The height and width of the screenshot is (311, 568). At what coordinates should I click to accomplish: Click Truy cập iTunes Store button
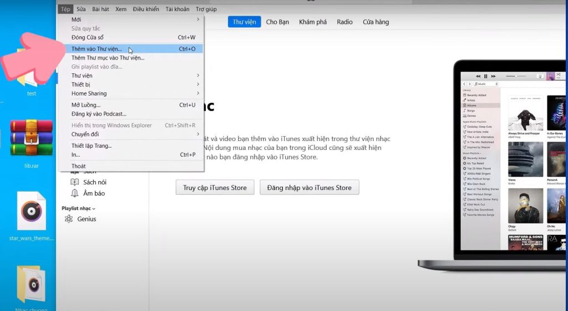pyautogui.click(x=215, y=187)
